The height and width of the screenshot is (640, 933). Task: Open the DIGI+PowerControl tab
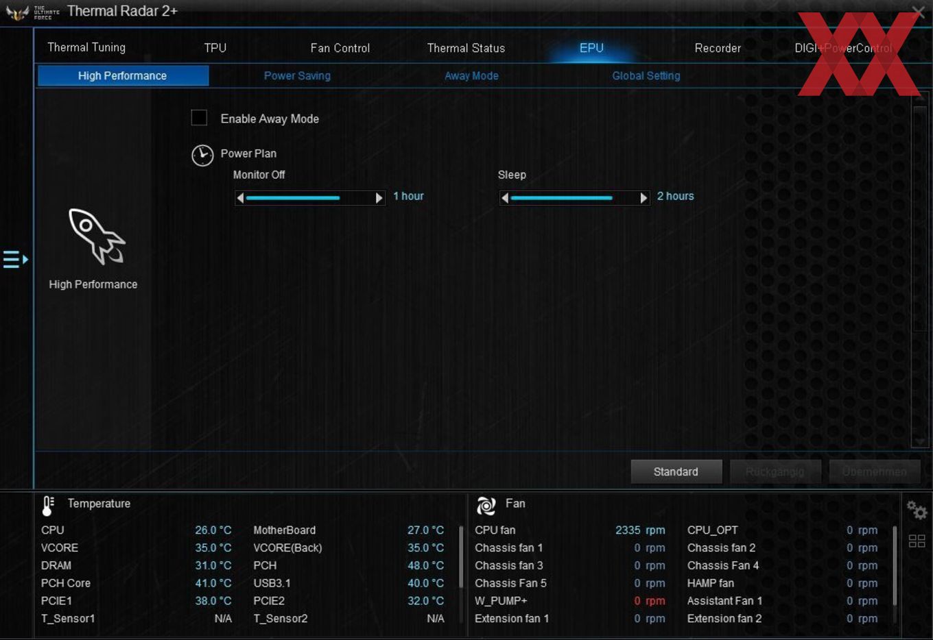tap(843, 48)
